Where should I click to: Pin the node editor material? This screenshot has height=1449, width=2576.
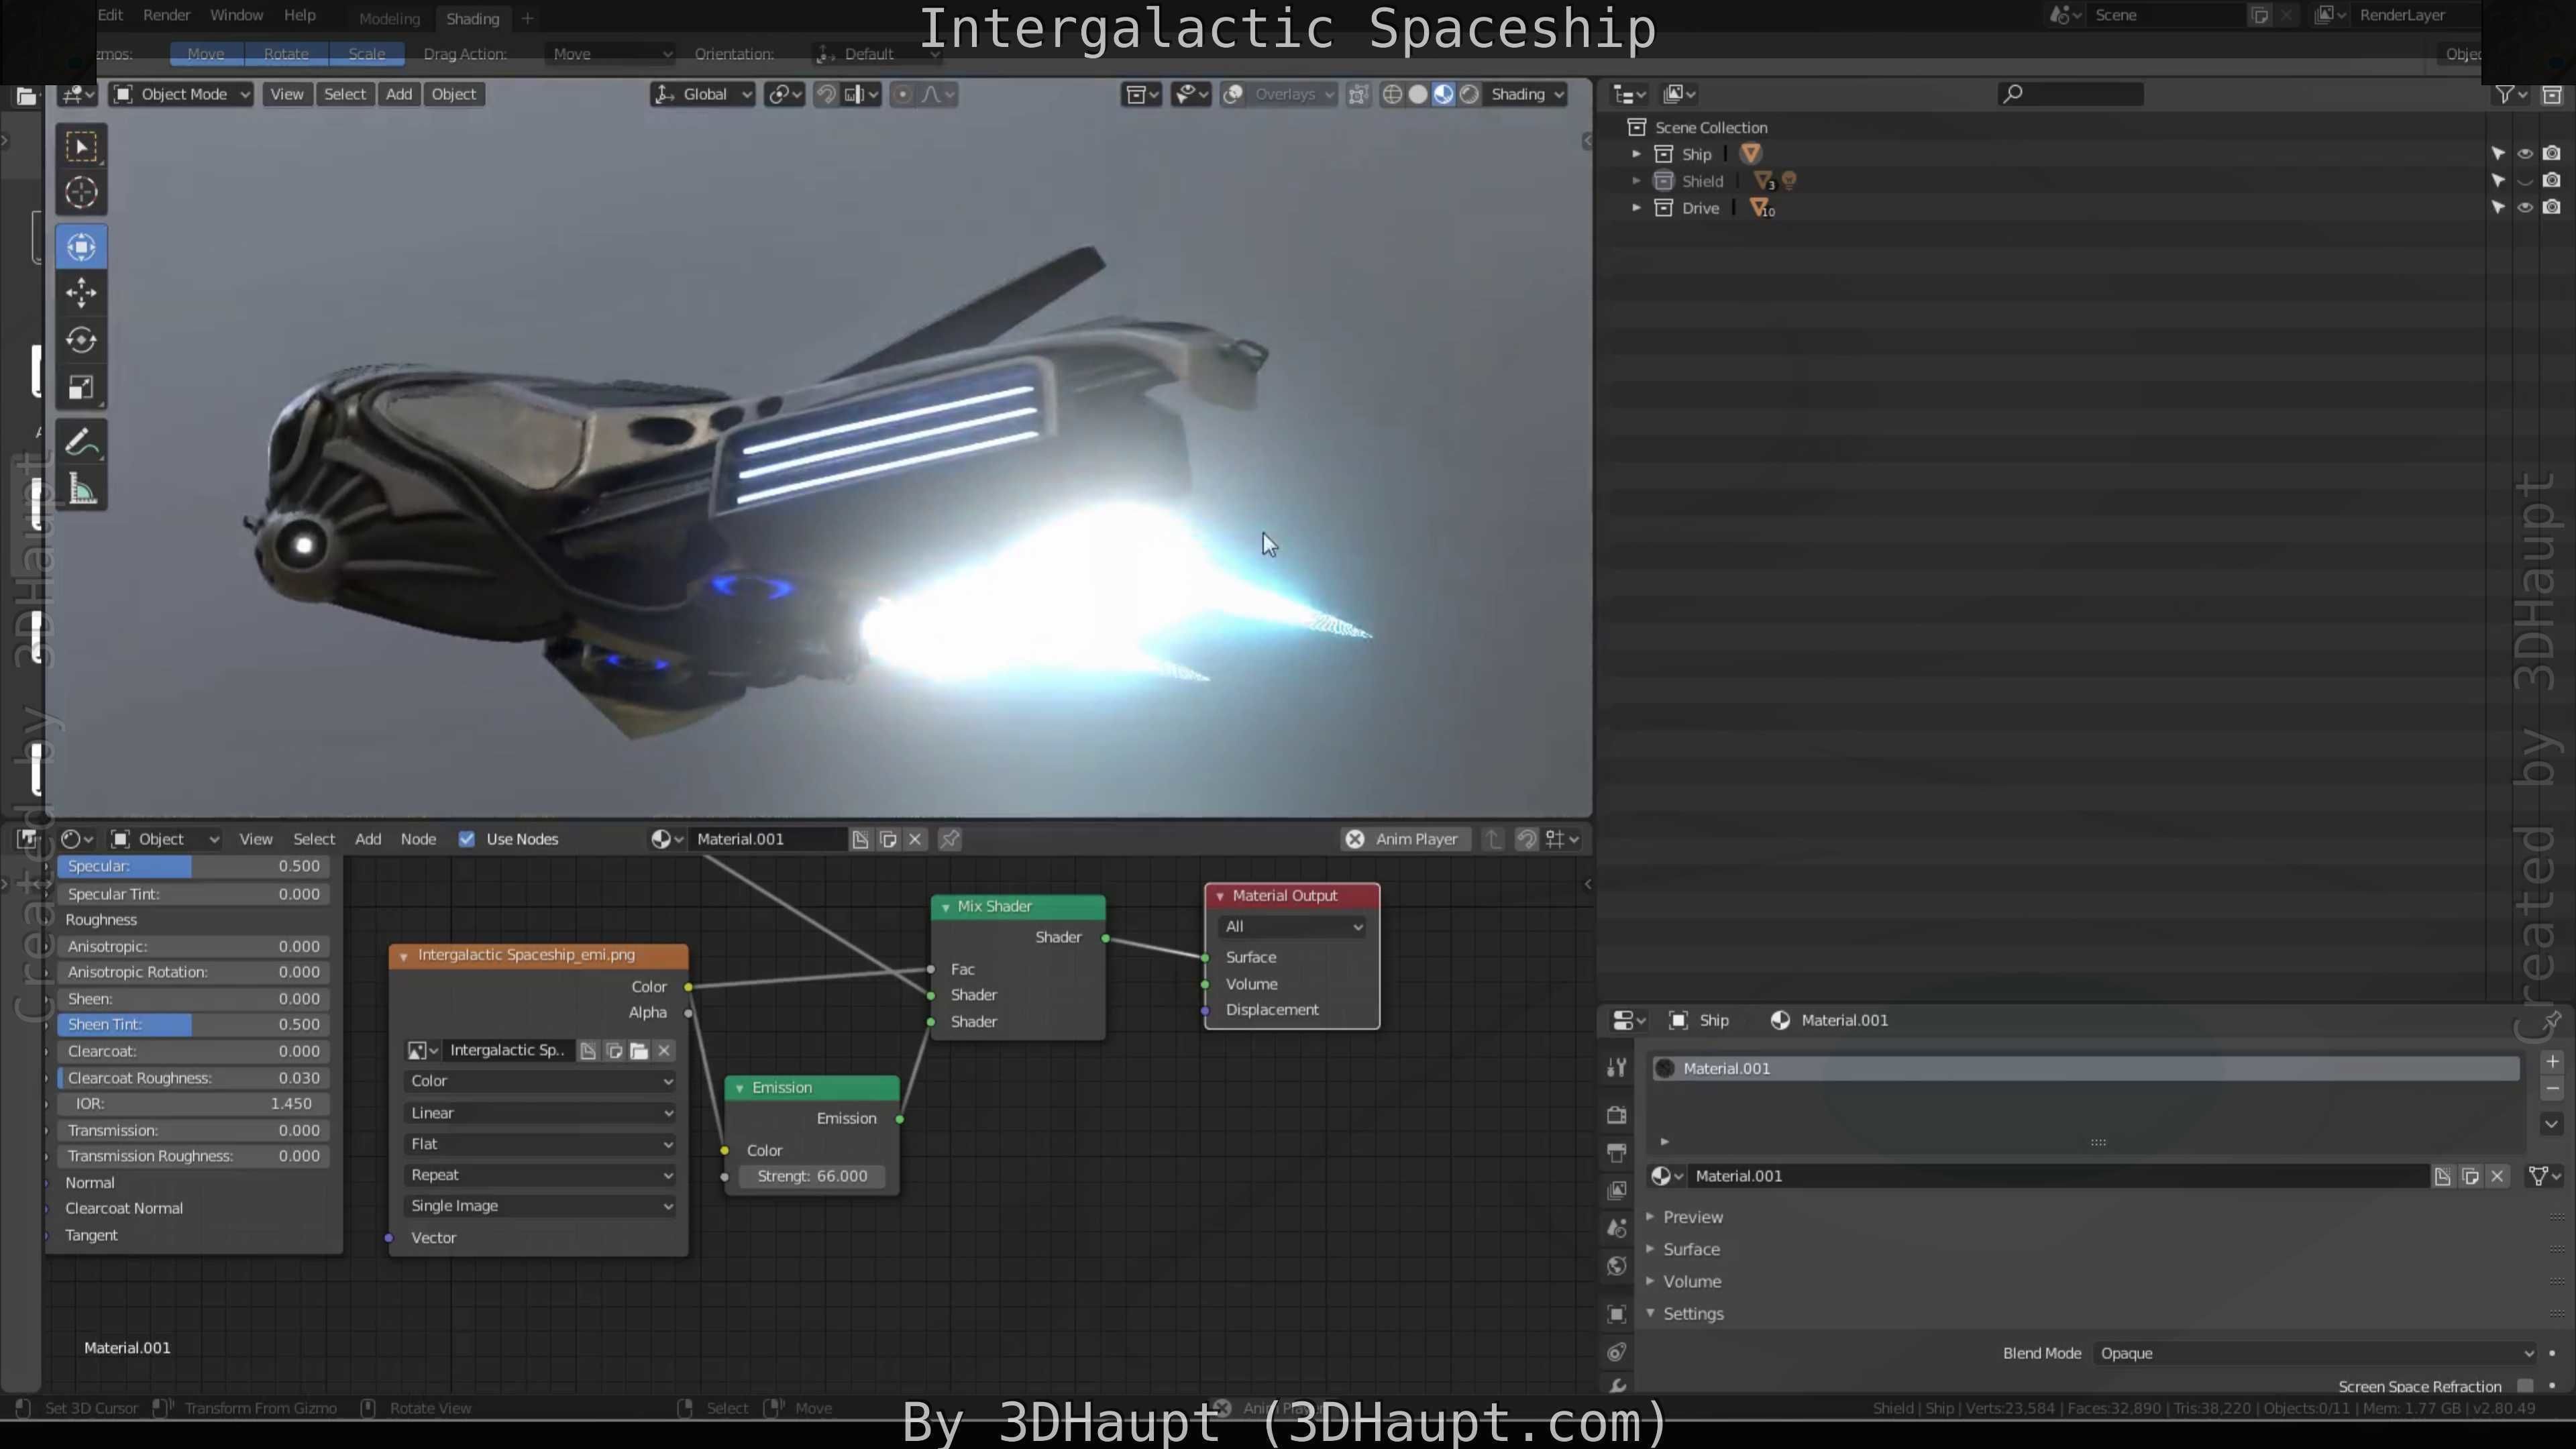pos(950,839)
